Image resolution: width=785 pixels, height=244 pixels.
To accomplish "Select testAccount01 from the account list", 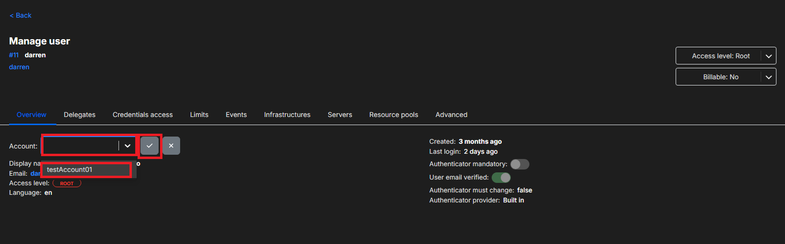I will click(70, 170).
